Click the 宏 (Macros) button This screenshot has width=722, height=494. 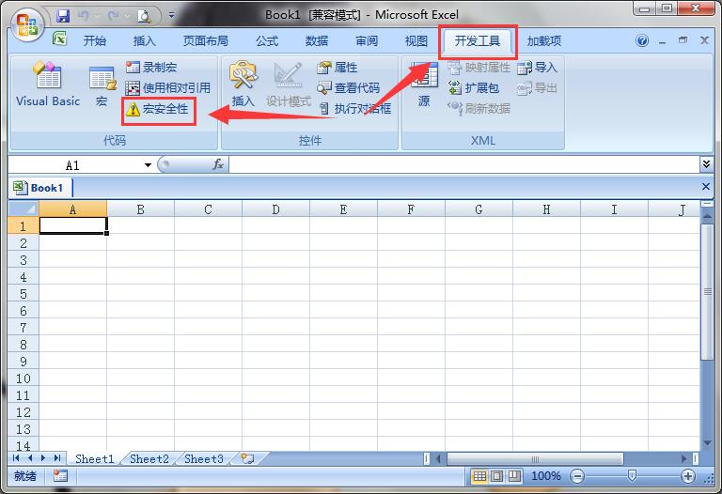[x=102, y=86]
